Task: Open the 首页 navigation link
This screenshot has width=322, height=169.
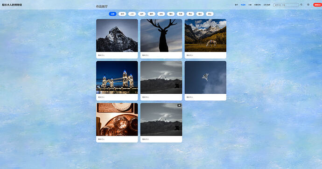Action: [x=236, y=5]
